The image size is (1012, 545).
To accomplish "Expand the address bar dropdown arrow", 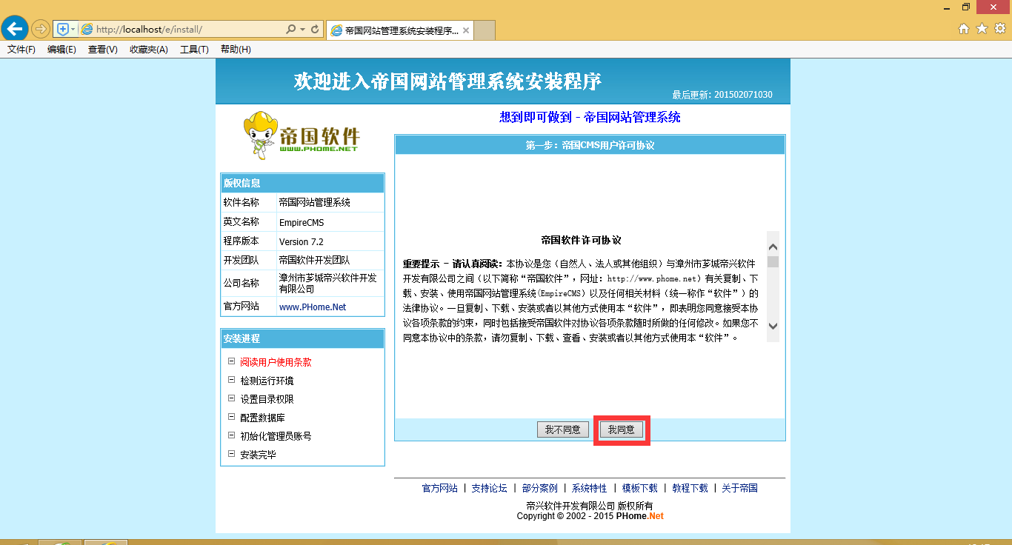I will tap(302, 29).
